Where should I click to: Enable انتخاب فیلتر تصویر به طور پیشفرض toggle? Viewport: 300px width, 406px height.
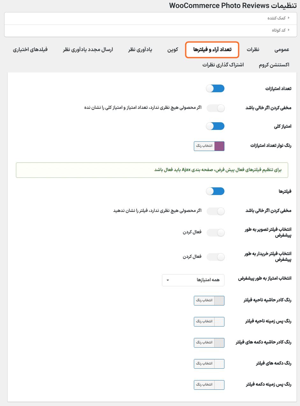pyautogui.click(x=216, y=233)
